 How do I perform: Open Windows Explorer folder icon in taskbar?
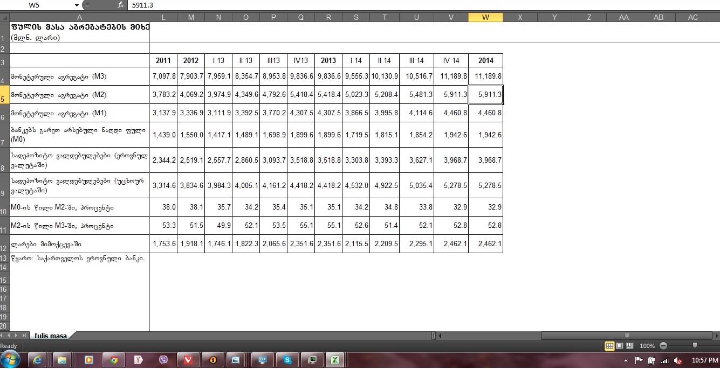click(x=62, y=360)
